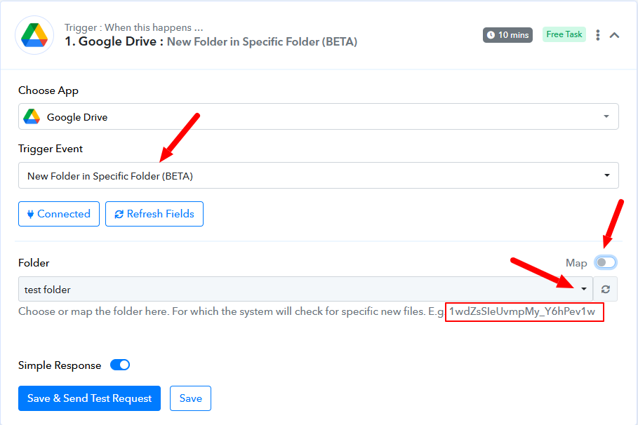Viewport: 638px width, 425px height.
Task: Click the trigger title New Folder in Specific Folder
Action: tap(262, 42)
